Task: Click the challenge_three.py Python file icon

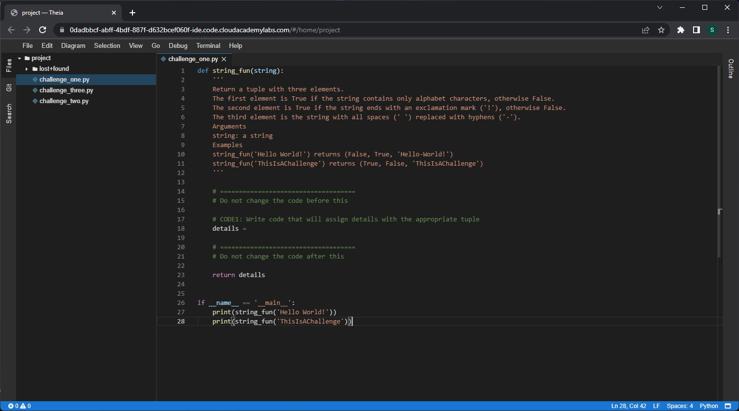Action: coord(35,90)
